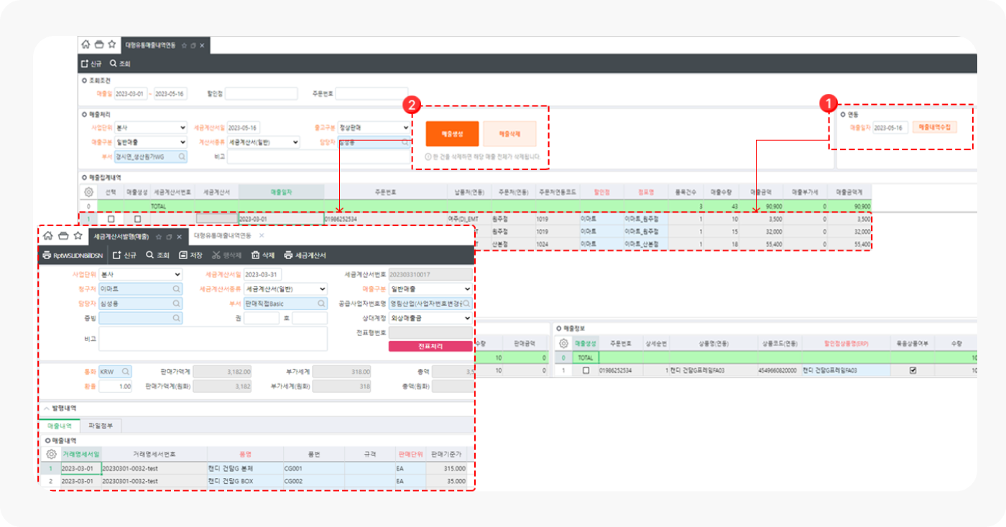The width and height of the screenshot is (1006, 527).
Task: Switch to the inactive 대형유통매출내역연동 tab
Action: [223, 235]
